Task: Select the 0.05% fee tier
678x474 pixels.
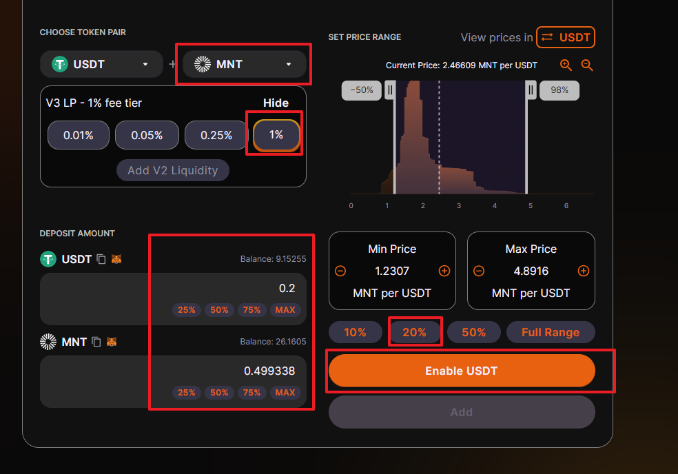Action: tap(147, 135)
